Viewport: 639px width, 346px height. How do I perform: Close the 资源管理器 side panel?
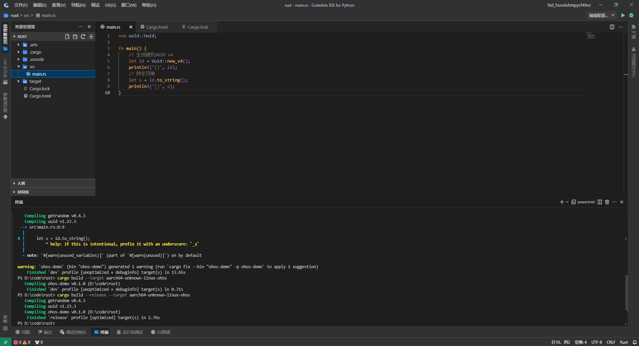(x=89, y=27)
